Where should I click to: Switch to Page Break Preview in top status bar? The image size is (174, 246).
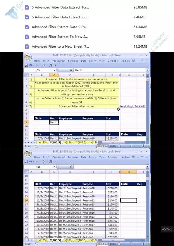click(106, 146)
